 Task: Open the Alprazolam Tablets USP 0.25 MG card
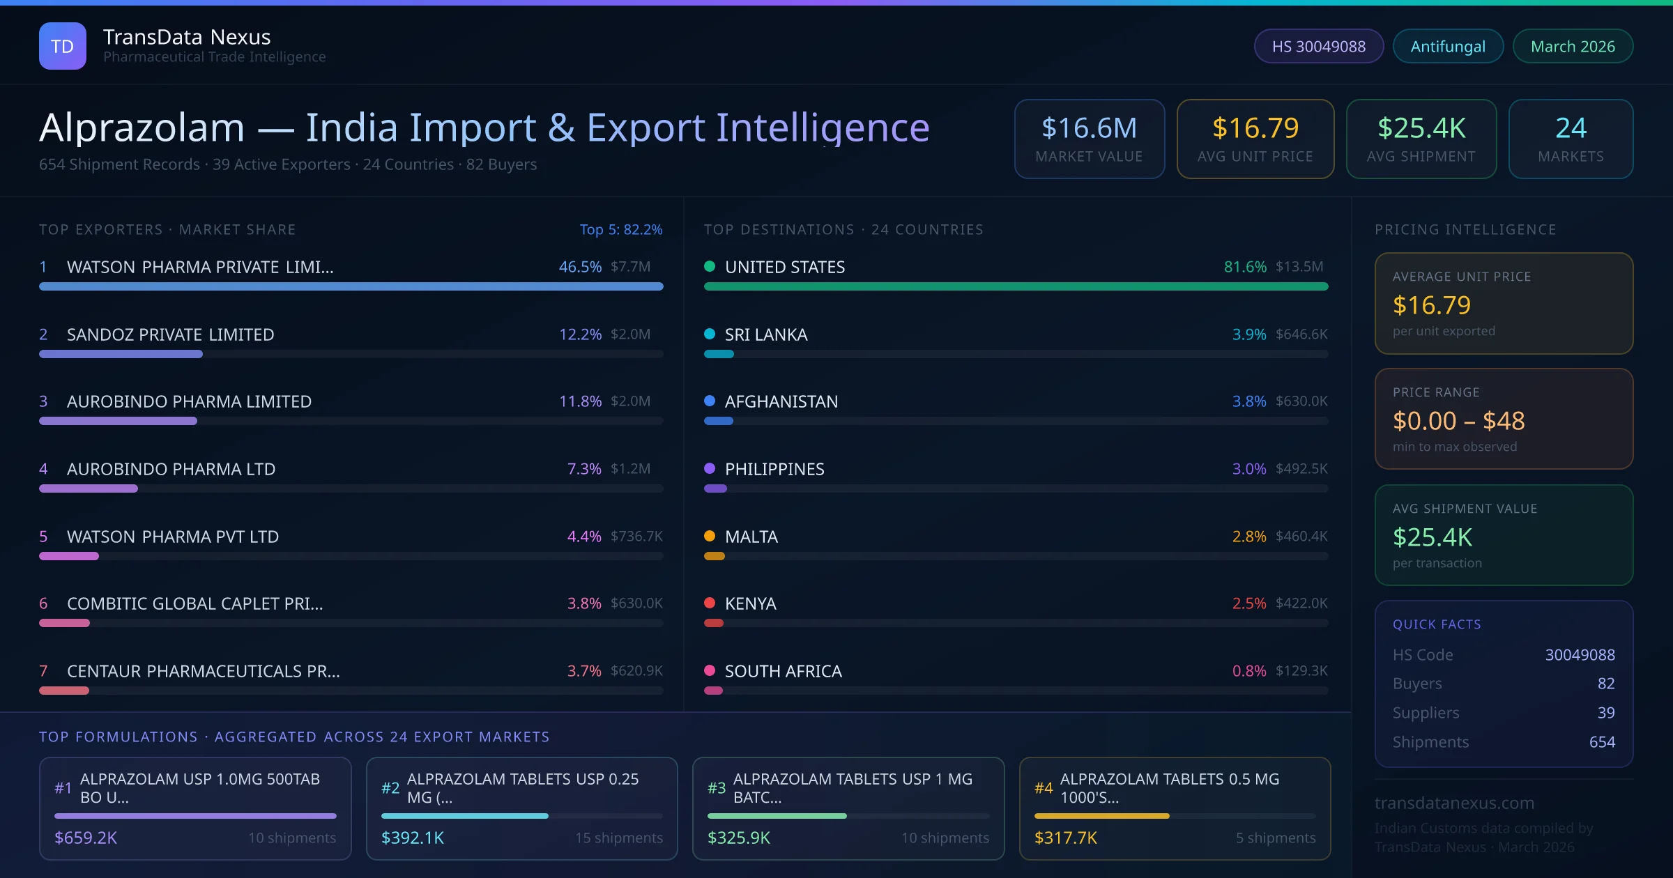tap(521, 808)
